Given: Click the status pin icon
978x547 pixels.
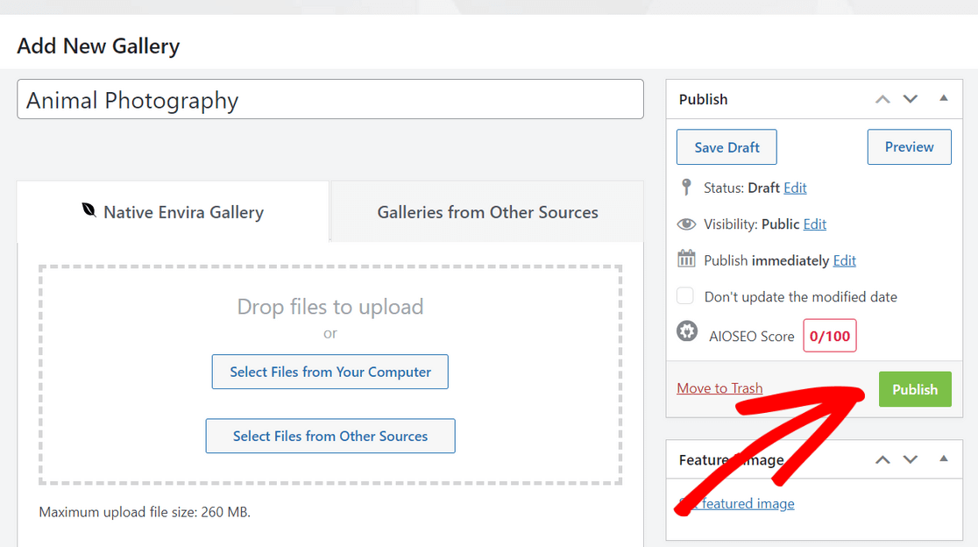Looking at the screenshot, I should pos(686,187).
